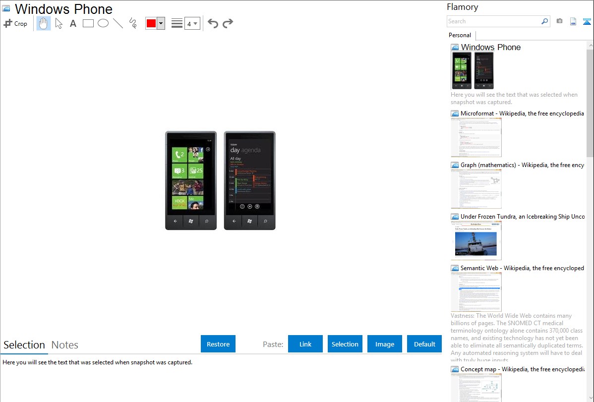Viewport: 594px width, 402px height.
Task: Click the red color swatch
Action: [151, 23]
